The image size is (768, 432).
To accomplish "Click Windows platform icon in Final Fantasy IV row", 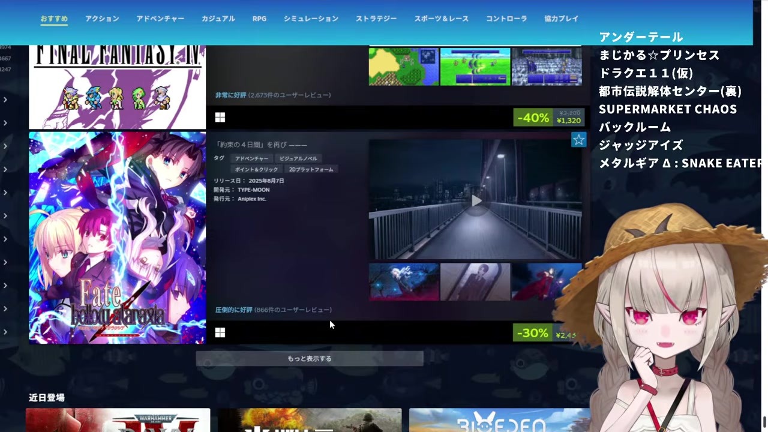I will point(220,118).
